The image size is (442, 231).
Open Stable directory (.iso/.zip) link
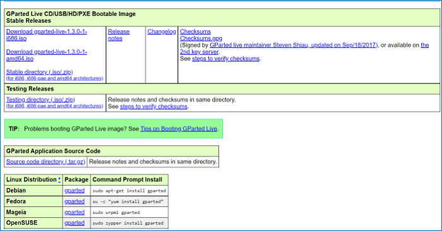tap(39, 72)
